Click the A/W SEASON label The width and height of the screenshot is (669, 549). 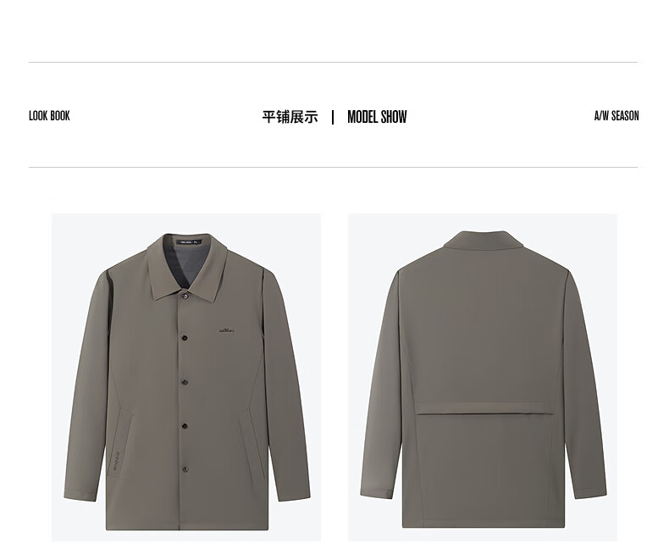616,116
